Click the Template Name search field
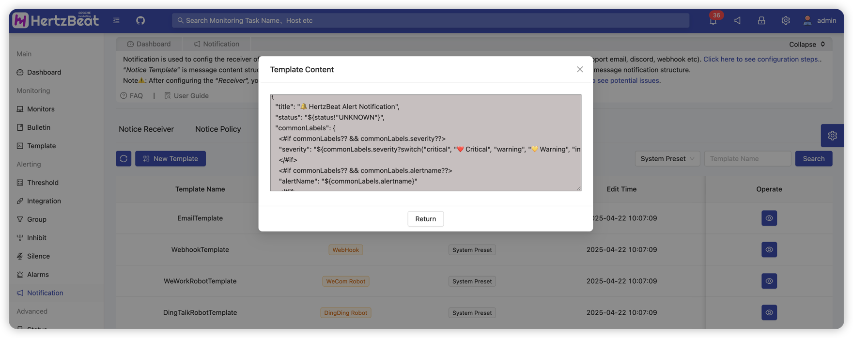The image size is (853, 338). pyautogui.click(x=747, y=159)
